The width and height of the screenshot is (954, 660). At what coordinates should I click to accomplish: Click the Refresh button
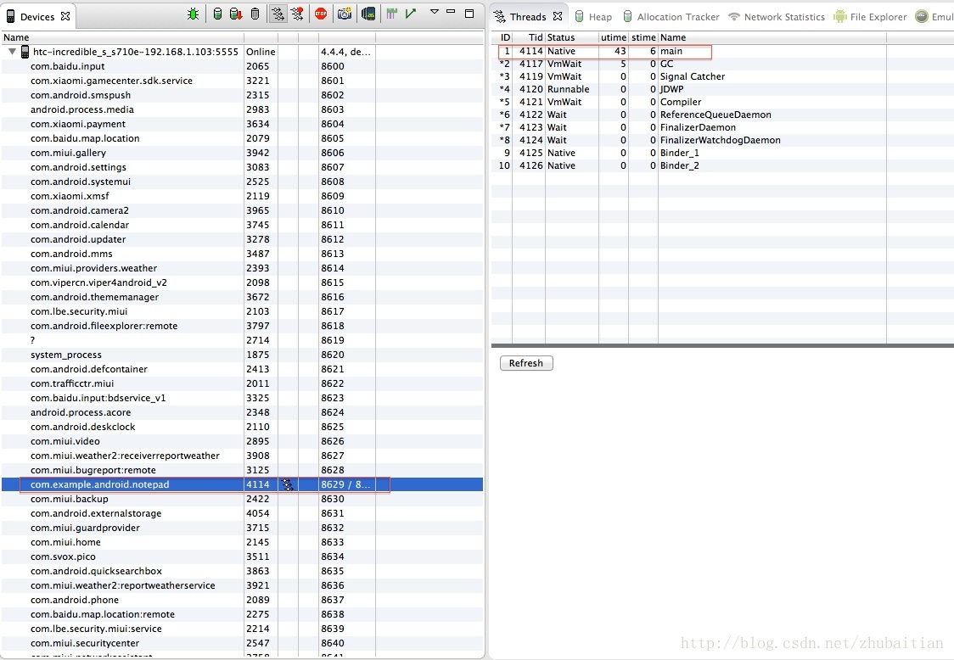pyautogui.click(x=526, y=363)
